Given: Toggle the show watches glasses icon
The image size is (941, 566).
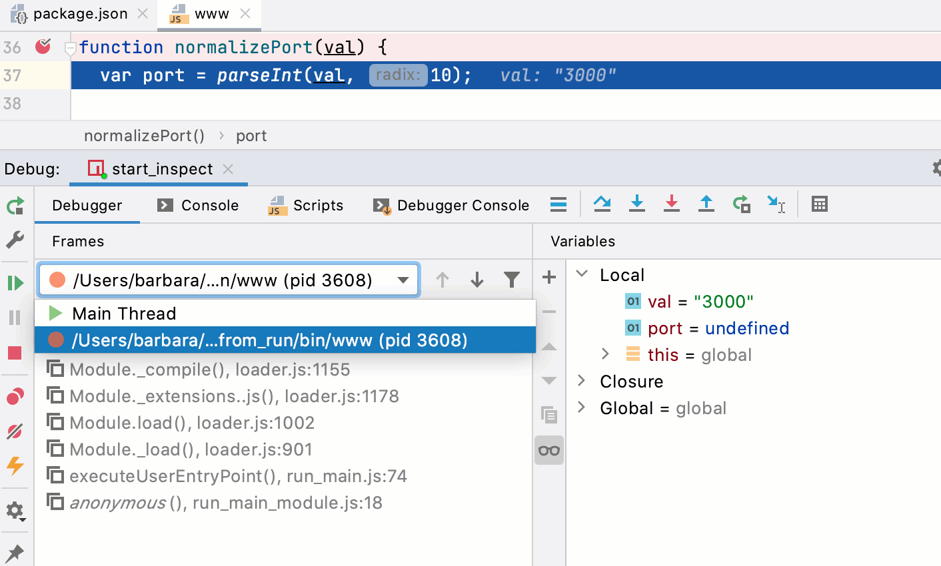Looking at the screenshot, I should (x=549, y=450).
